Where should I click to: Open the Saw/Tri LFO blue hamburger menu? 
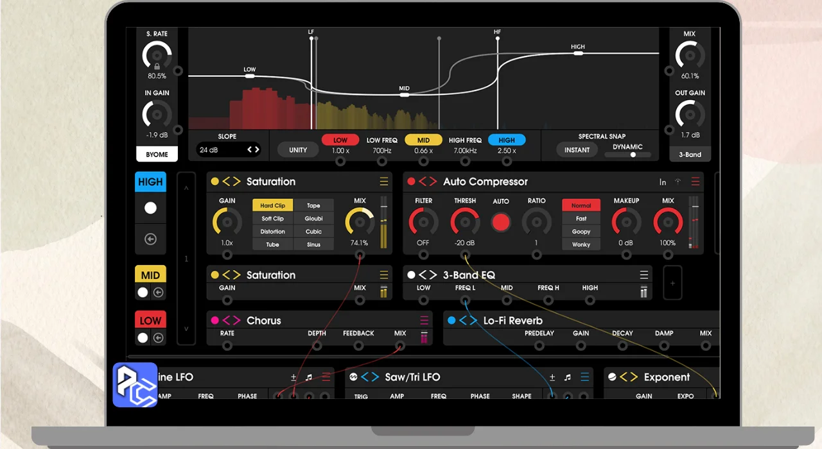click(584, 377)
